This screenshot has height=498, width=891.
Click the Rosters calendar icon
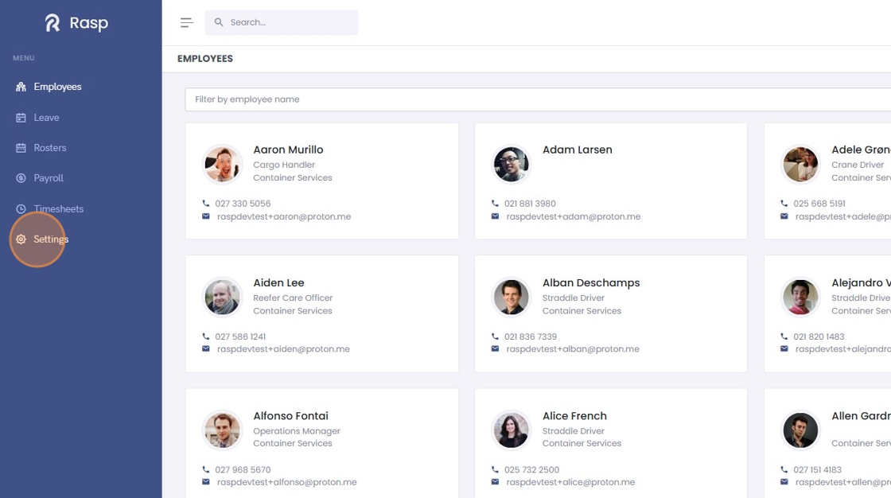coord(21,148)
